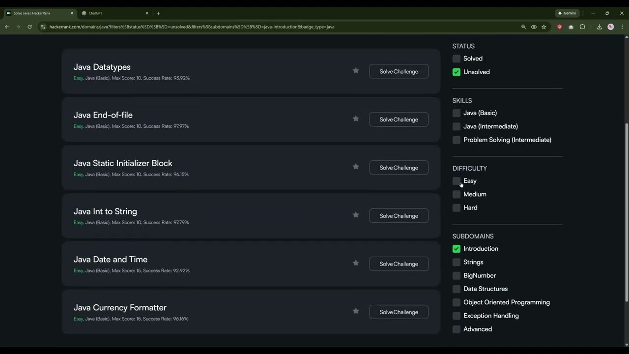Open the Java Static Initializer Block title
Viewport: 629px width, 354px height.
pos(123,163)
